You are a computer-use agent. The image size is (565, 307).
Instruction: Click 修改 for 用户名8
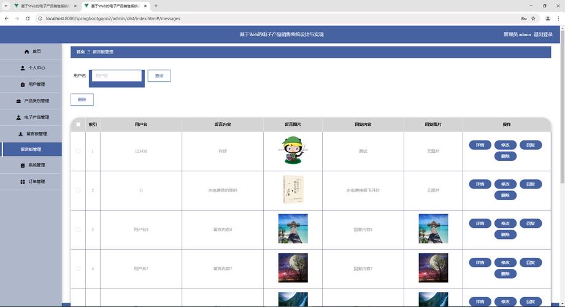click(505, 223)
